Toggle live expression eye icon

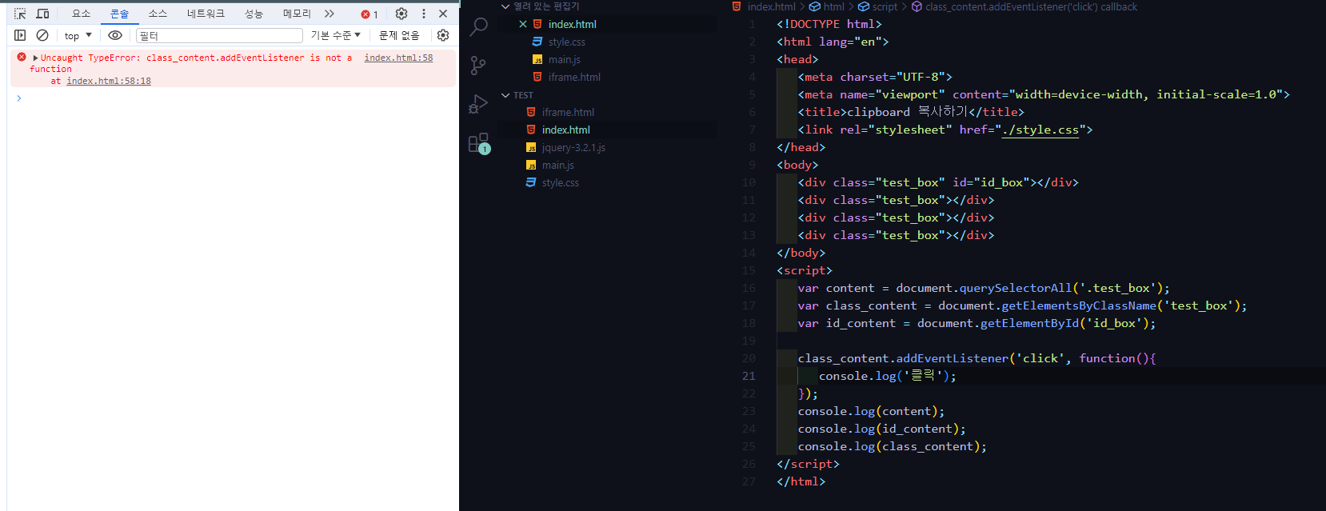coord(115,35)
